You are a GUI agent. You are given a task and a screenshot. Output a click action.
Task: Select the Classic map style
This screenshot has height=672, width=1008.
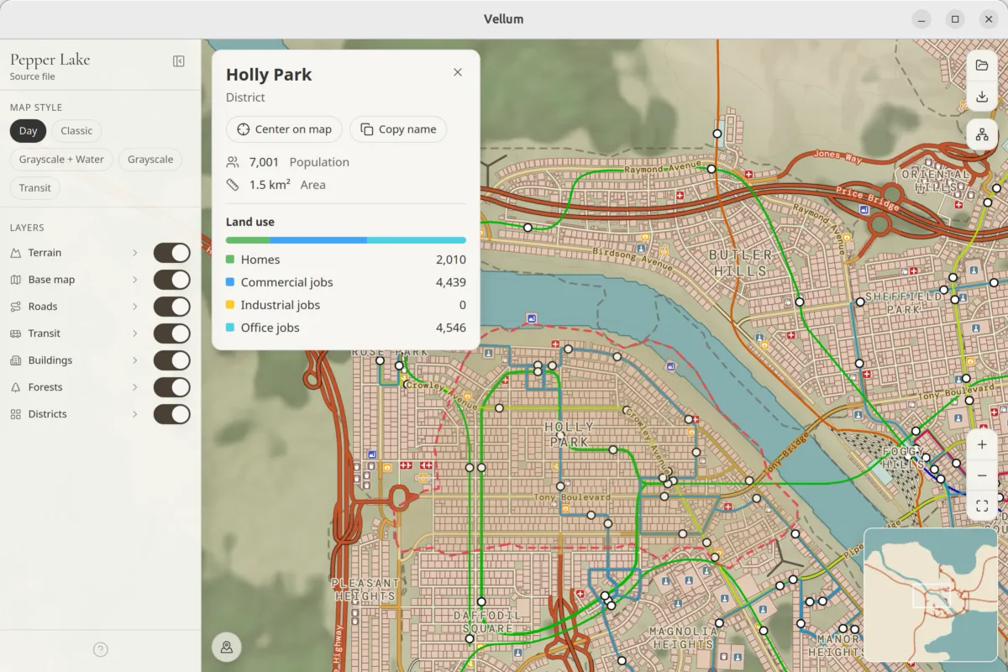click(76, 131)
